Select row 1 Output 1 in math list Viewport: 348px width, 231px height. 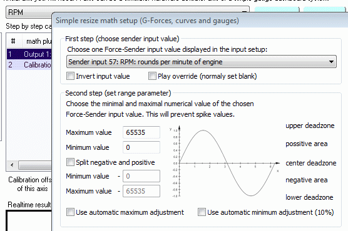click(x=29, y=54)
